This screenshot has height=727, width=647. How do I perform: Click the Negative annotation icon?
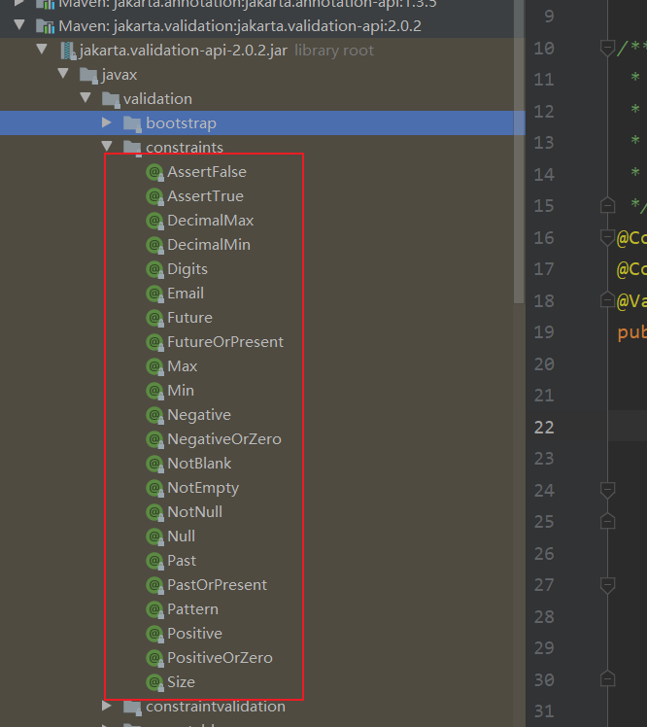(154, 415)
